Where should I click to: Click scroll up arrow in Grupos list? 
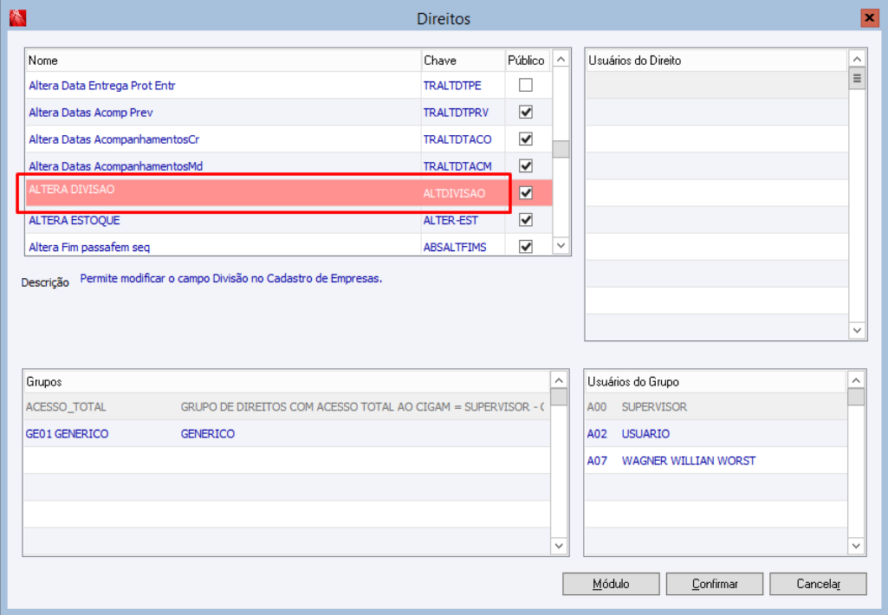pos(559,380)
